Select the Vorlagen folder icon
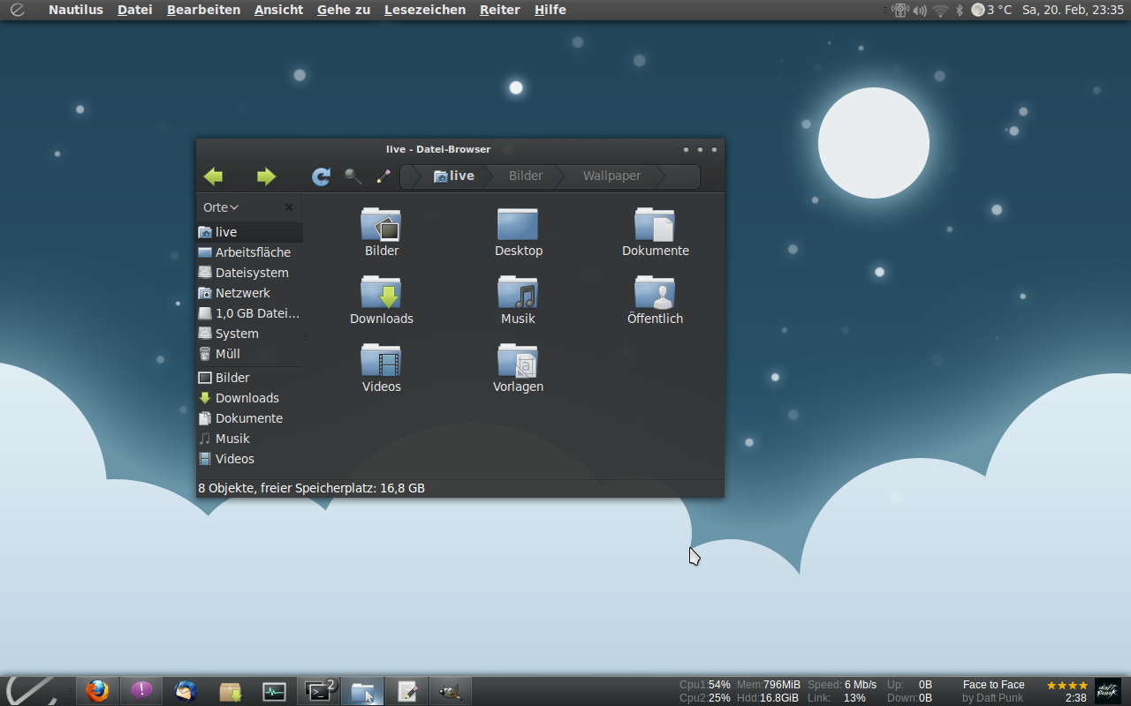The height and width of the screenshot is (706, 1131). [x=518, y=360]
